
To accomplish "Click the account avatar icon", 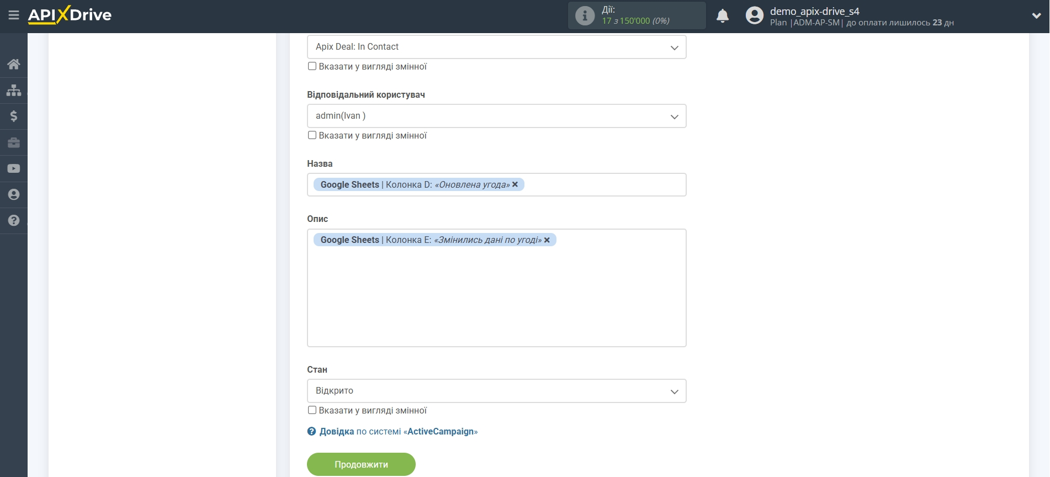I will pos(755,15).
